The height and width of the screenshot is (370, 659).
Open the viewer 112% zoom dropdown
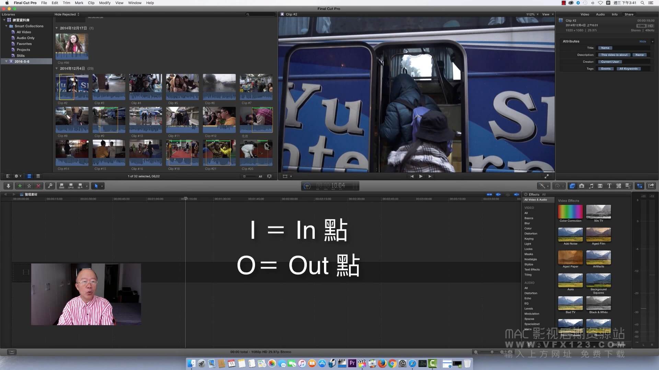point(532,14)
